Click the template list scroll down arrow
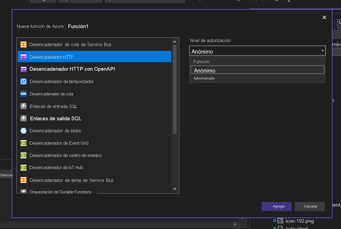 click(175, 189)
